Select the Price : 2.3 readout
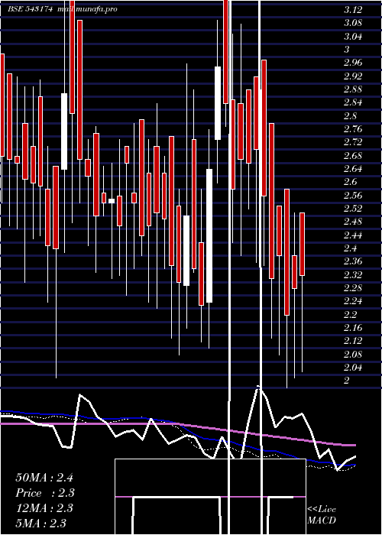Viewport: 382px width, 535px height. point(45,493)
